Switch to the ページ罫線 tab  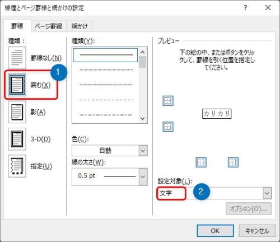coord(48,26)
